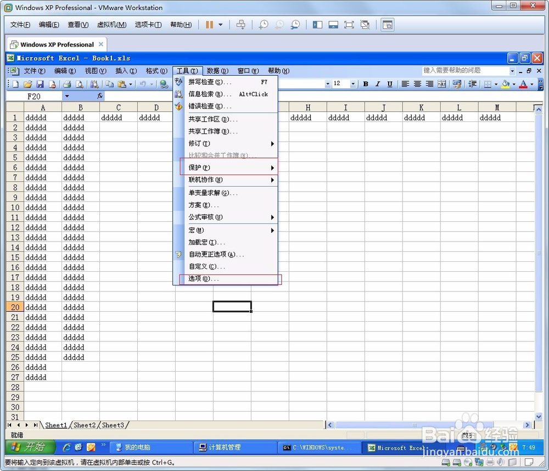
Task: Click the Copy icon in the toolbar
Action: [x=110, y=84]
